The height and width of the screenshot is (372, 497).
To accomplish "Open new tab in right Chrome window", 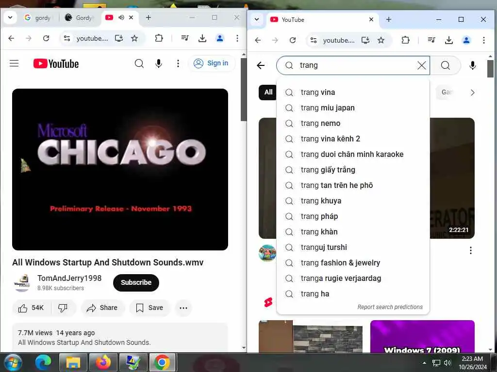I will [x=389, y=19].
